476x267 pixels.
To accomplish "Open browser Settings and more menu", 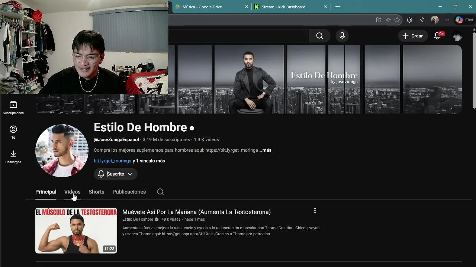I will [447, 20].
